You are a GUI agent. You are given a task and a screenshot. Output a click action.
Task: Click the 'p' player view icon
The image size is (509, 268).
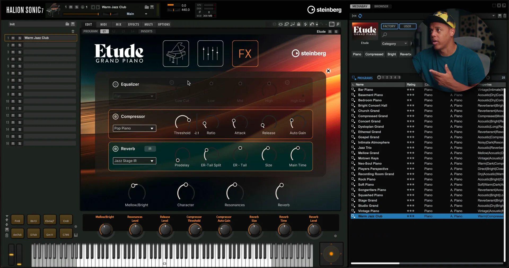click(338, 24)
